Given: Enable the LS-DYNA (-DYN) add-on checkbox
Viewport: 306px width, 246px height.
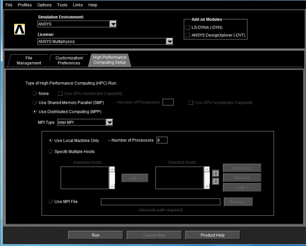Looking at the screenshot, I should click(x=188, y=27).
